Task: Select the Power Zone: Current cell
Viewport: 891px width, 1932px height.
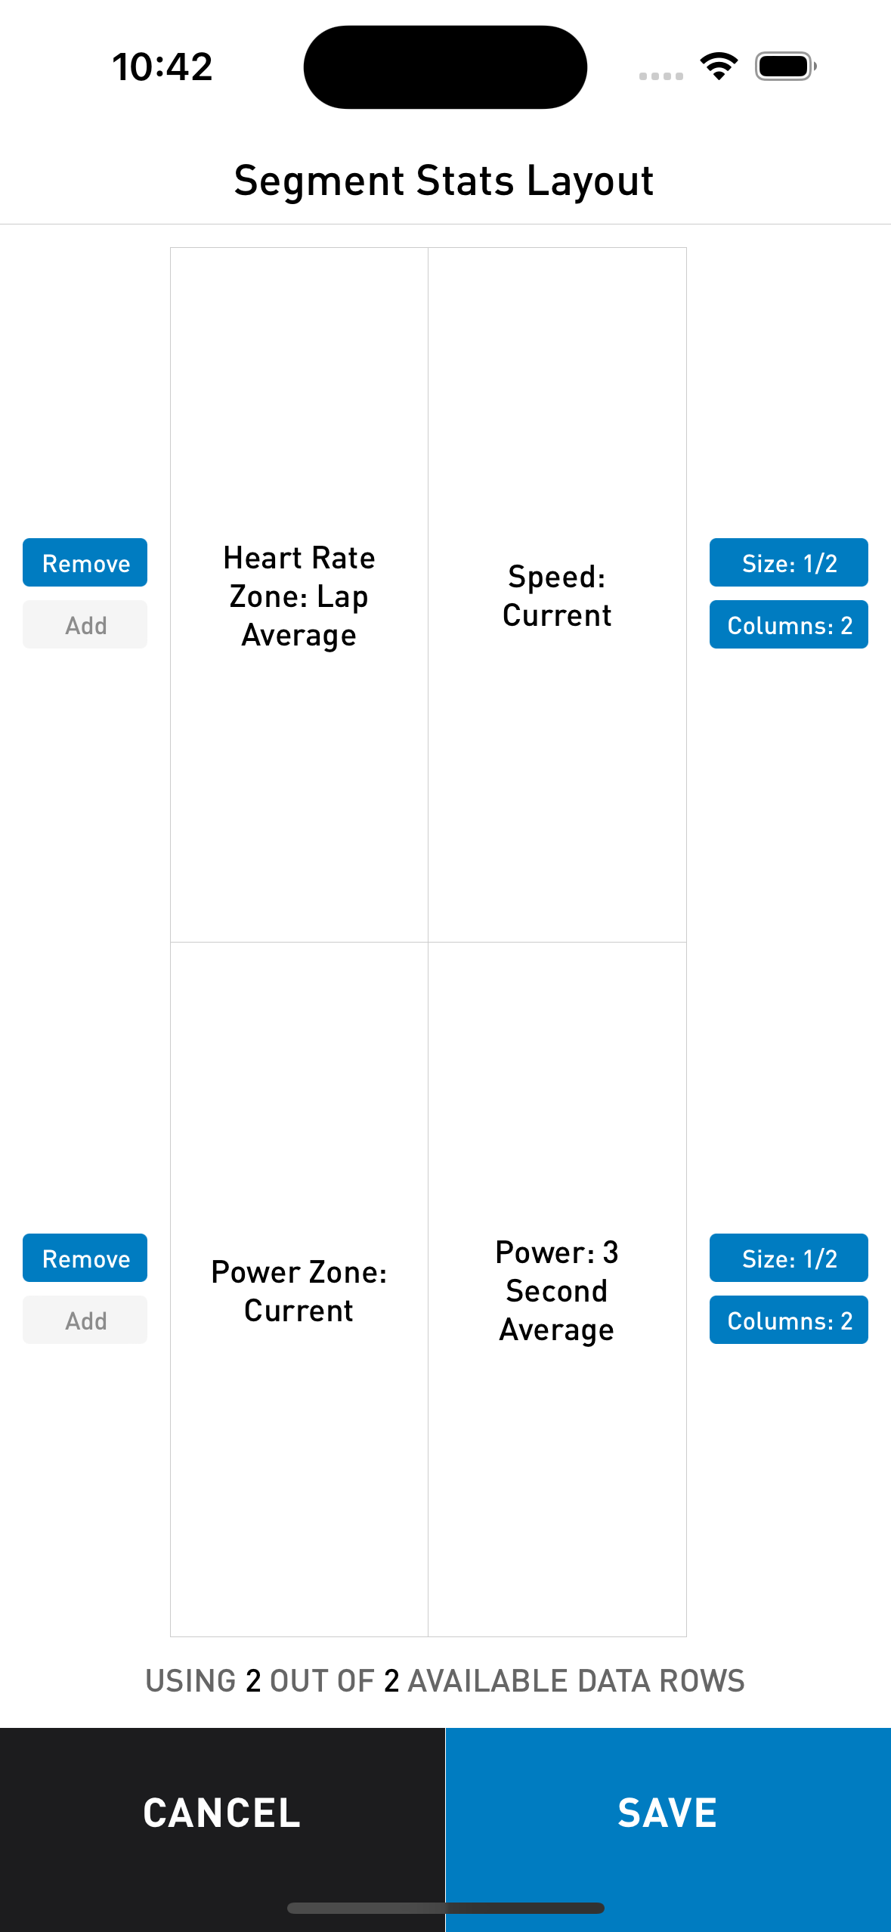Action: point(299,1291)
